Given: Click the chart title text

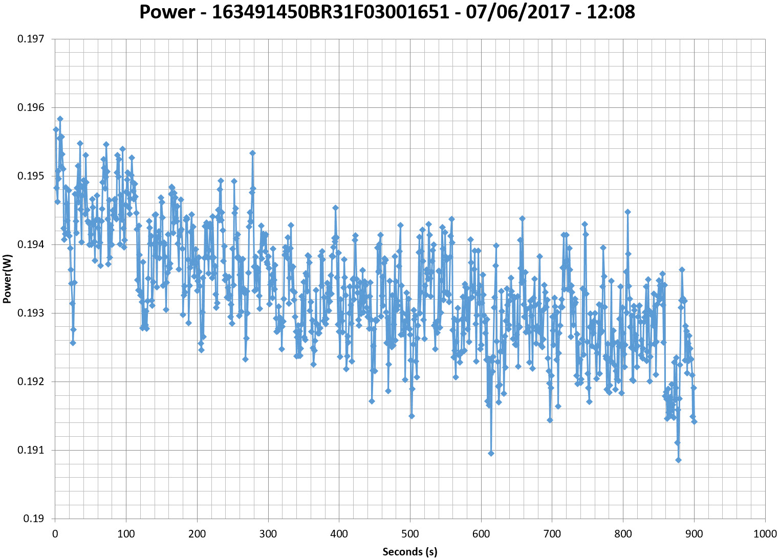Looking at the screenshot, I should (x=387, y=12).
